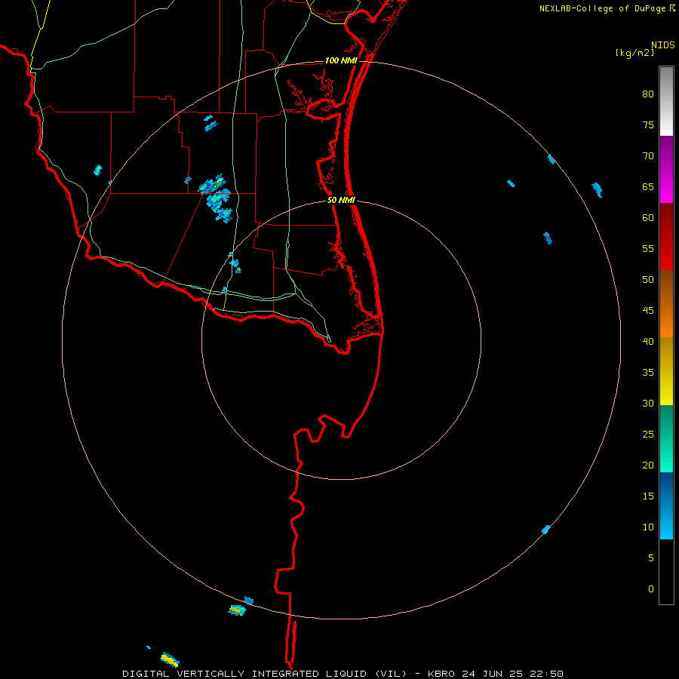Click the NEXLAB-College of DuPage label
Viewport: 679px width, 679px height.
[602, 8]
